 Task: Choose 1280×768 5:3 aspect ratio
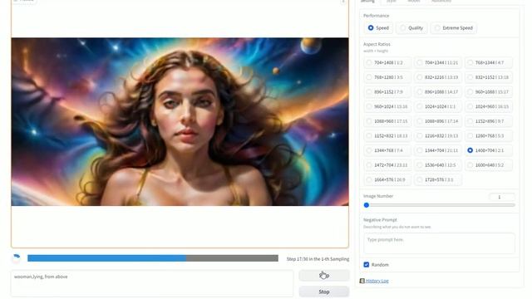tap(488, 136)
